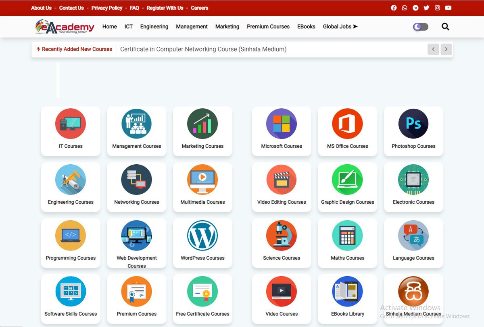Click the Science Courses microscope icon
The height and width of the screenshot is (327, 484).
[282, 236]
